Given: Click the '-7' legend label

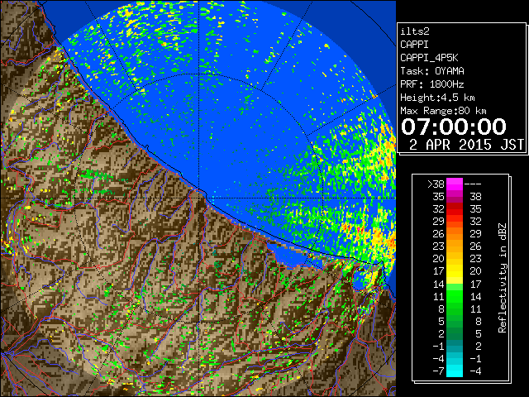Looking at the screenshot, I should 438,371.
